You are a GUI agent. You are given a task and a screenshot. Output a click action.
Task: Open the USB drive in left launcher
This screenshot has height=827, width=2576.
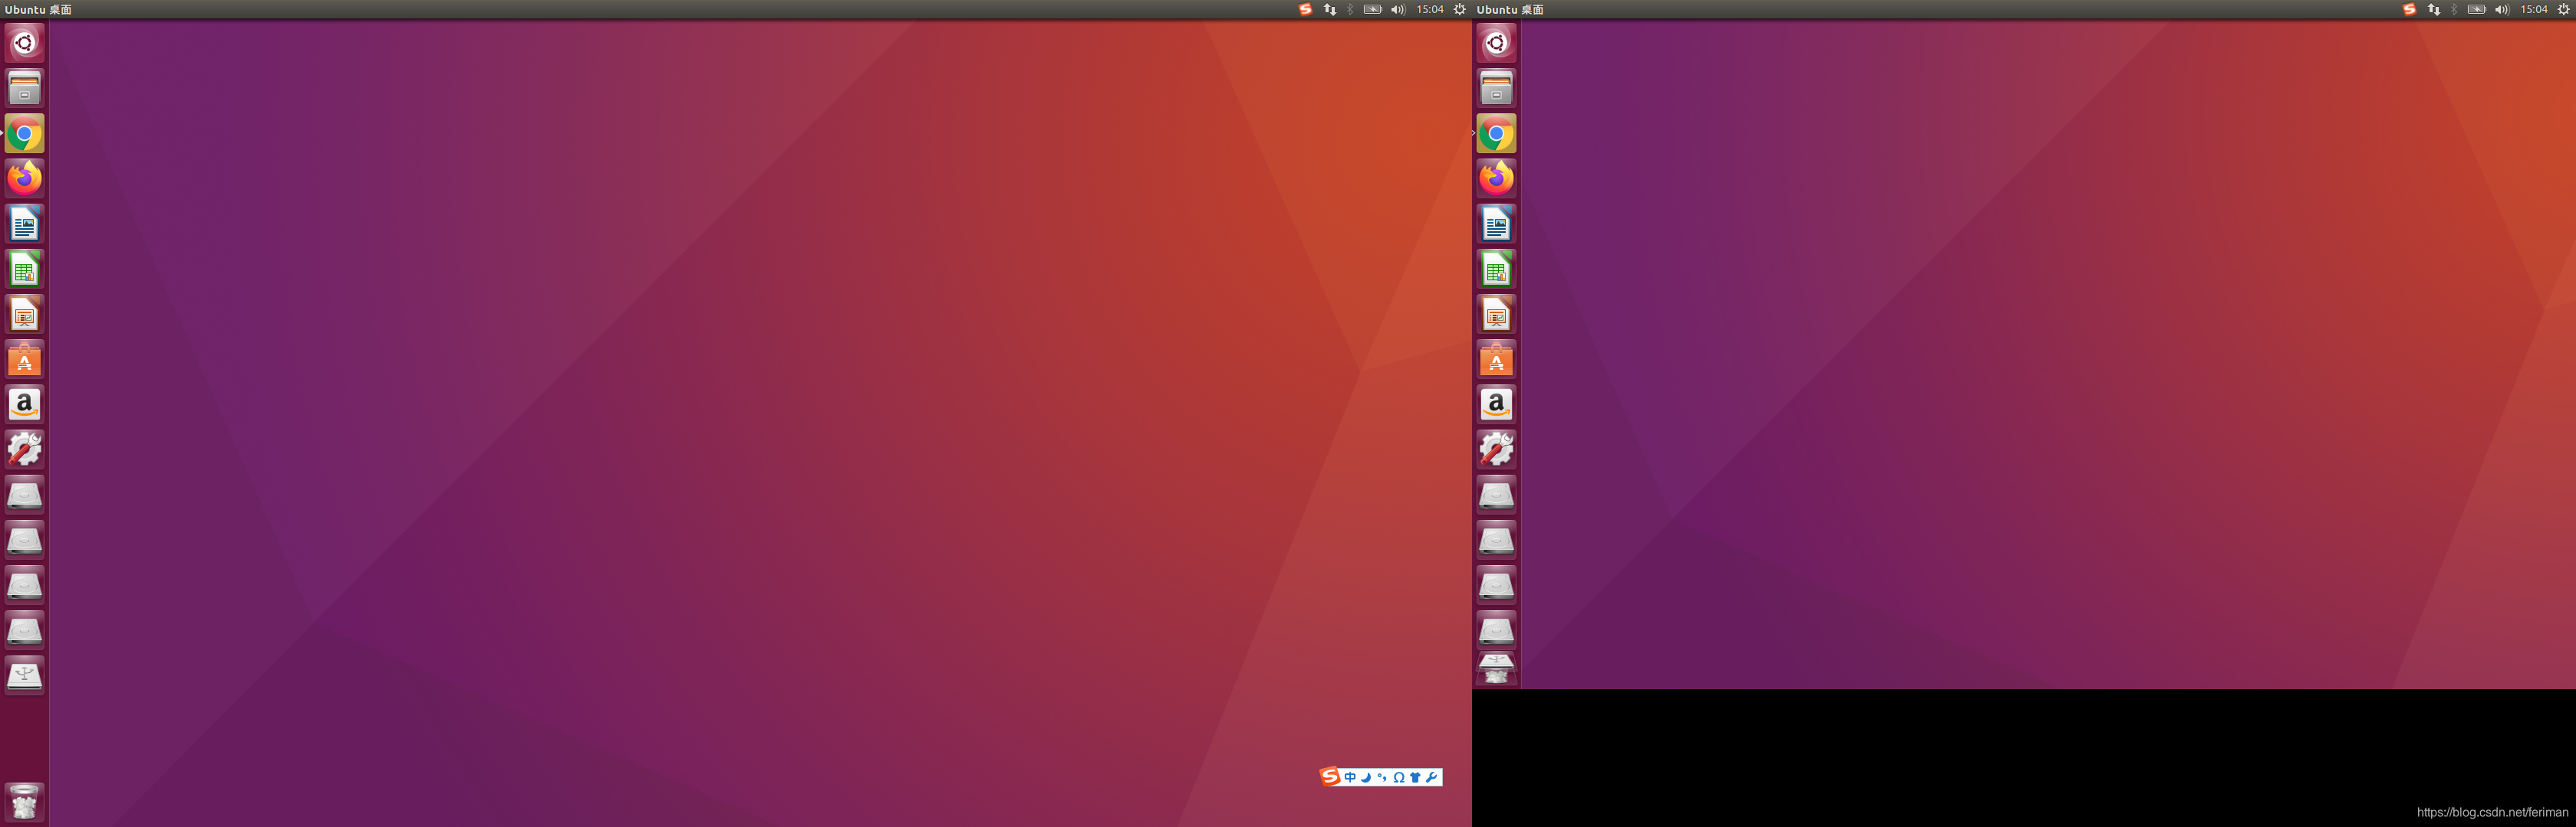(24, 675)
